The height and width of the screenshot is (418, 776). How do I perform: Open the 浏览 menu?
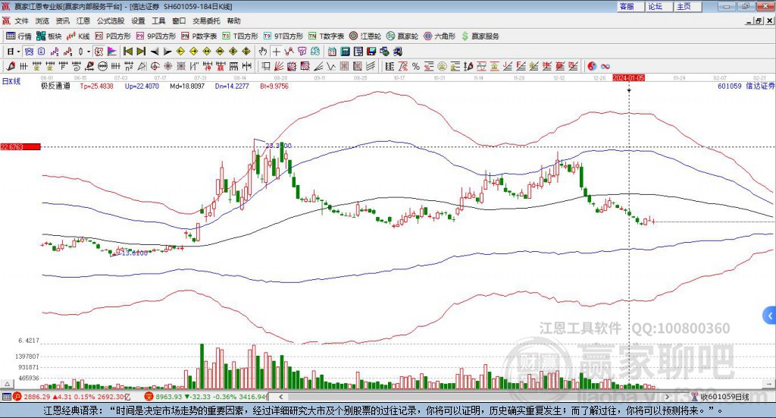tap(42, 20)
